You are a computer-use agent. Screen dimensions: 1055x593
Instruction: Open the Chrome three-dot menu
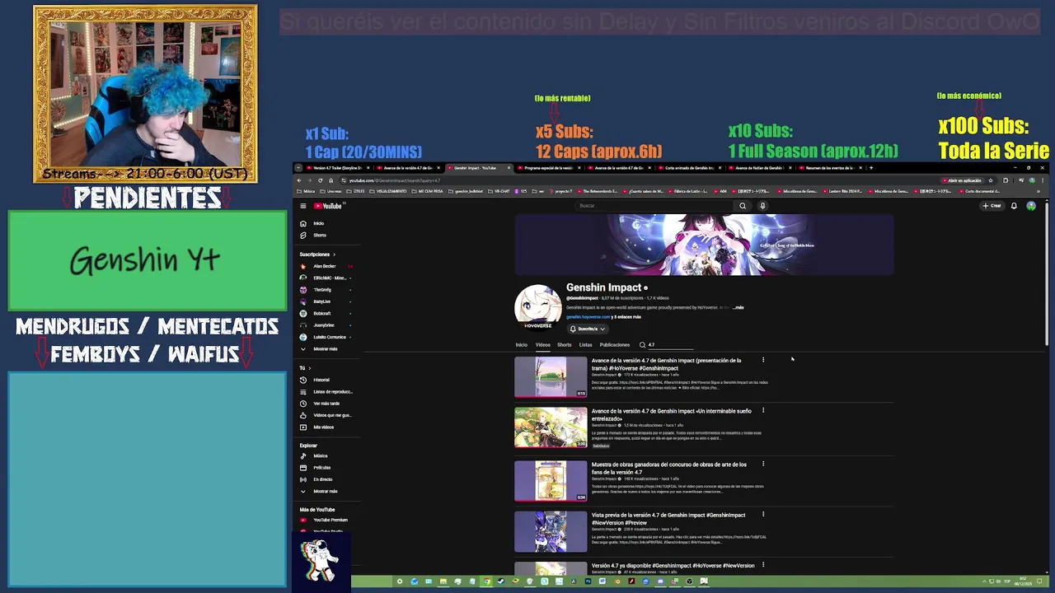[x=1042, y=180]
